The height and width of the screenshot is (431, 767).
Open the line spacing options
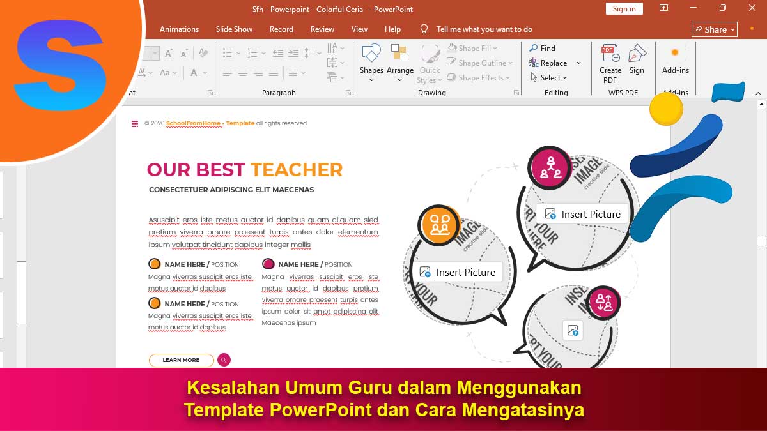pyautogui.click(x=312, y=53)
